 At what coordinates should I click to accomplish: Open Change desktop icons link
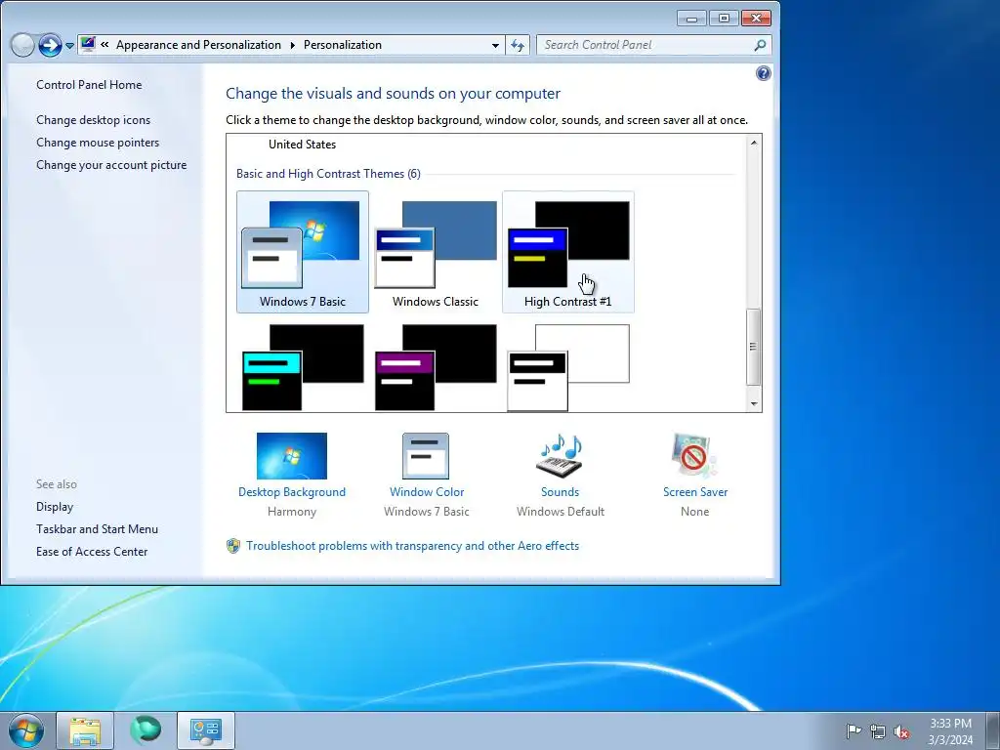[x=93, y=120]
